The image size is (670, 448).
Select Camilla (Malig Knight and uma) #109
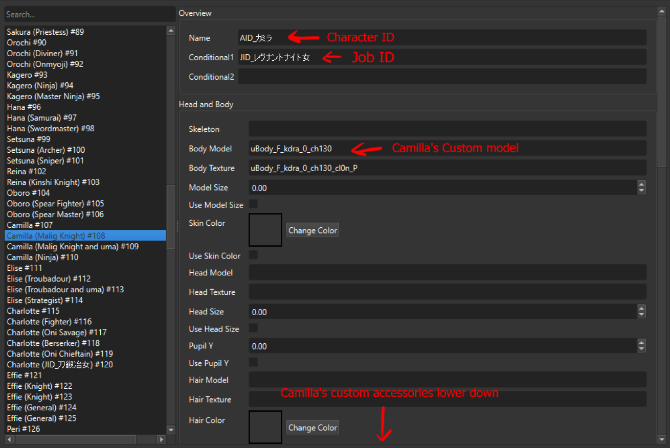click(x=85, y=246)
